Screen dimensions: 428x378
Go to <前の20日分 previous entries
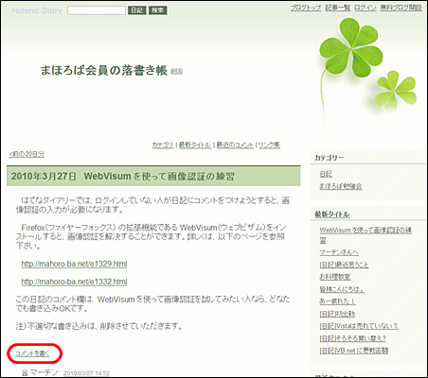tap(27, 154)
